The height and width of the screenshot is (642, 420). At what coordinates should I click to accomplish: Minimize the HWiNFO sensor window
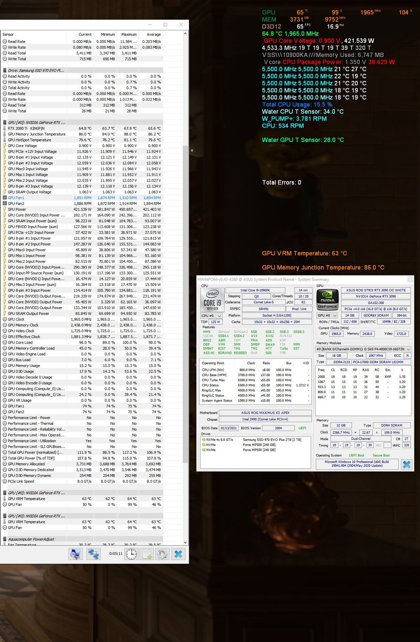[150, 25]
